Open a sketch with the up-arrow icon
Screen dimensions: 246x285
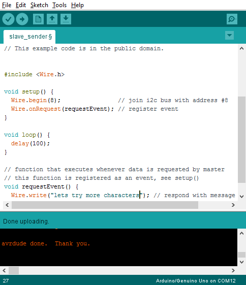[x=52, y=19]
